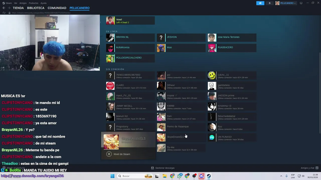Open Mao friend entry

coord(181,48)
